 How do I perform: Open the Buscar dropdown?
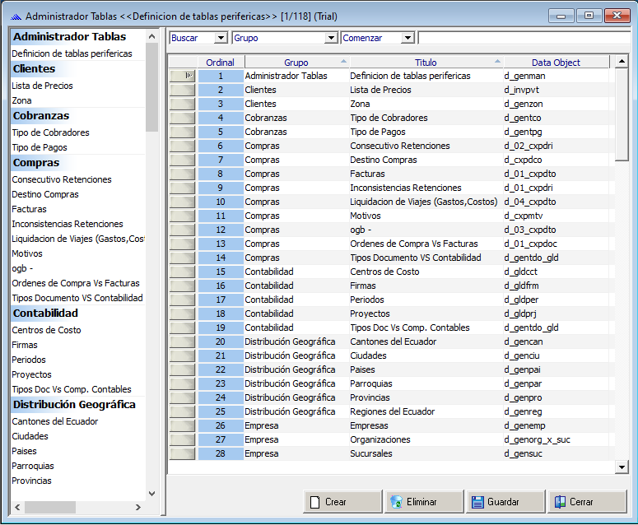[220, 38]
